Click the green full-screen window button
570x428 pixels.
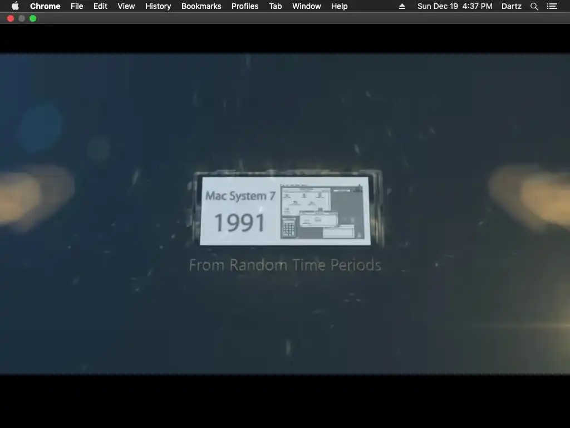pyautogui.click(x=33, y=18)
